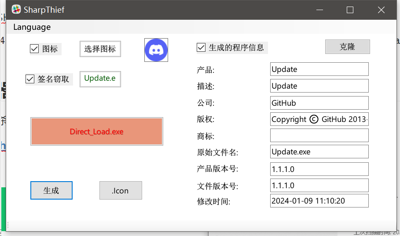Click the Update.e signature source button
Screen dimensions: 400x236
pyautogui.click(x=100, y=79)
